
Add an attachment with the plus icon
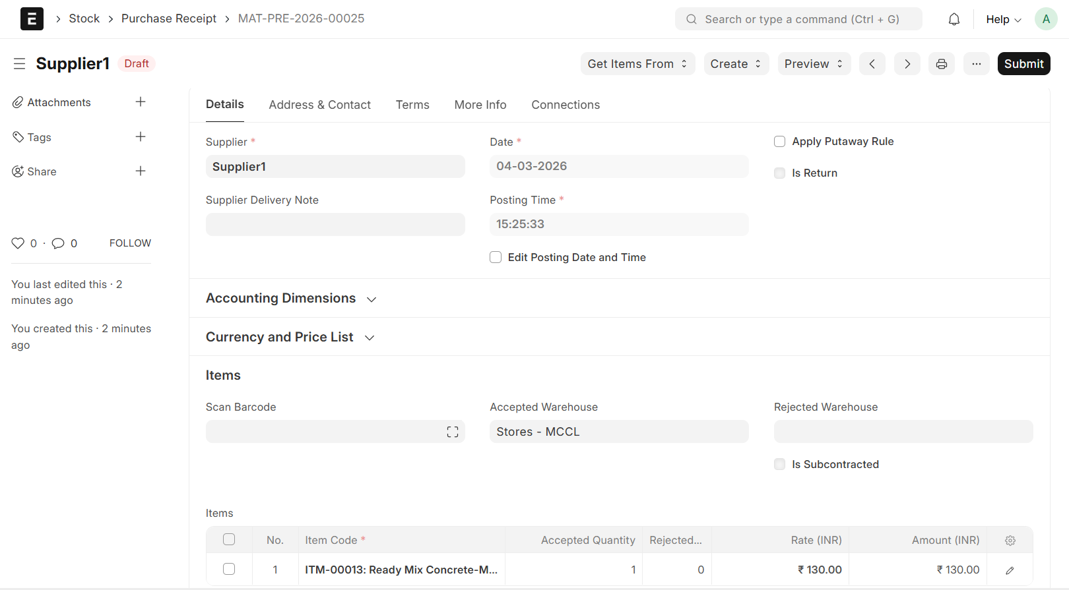point(140,102)
